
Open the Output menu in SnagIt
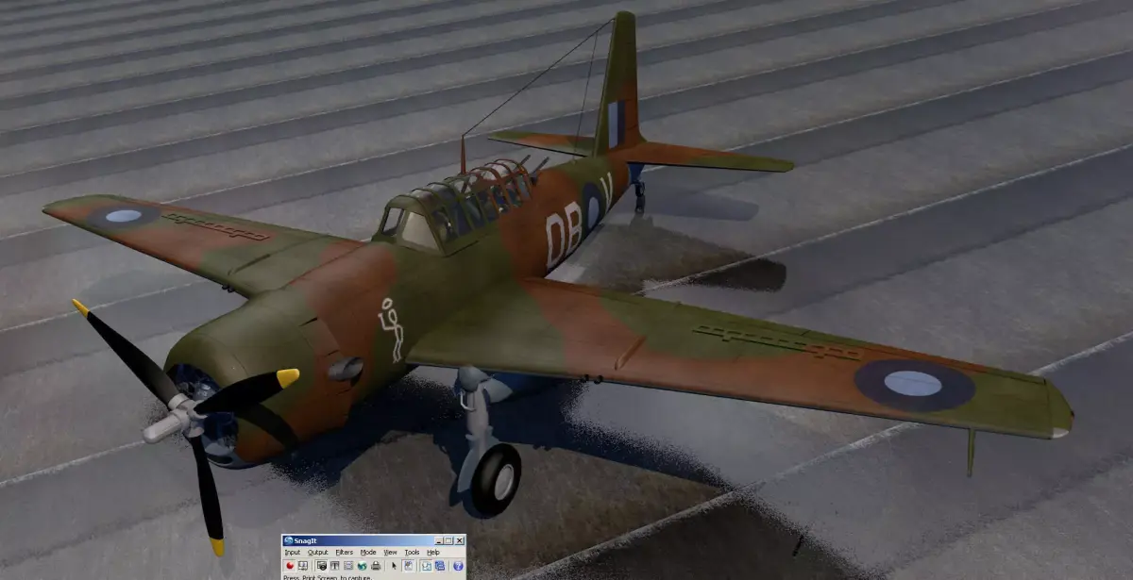(x=317, y=553)
